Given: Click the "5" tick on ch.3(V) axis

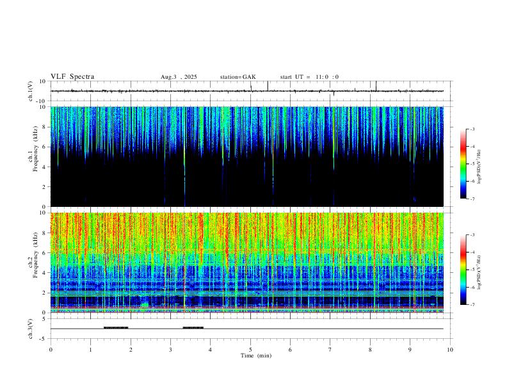Looking at the screenshot, I should [45, 319].
